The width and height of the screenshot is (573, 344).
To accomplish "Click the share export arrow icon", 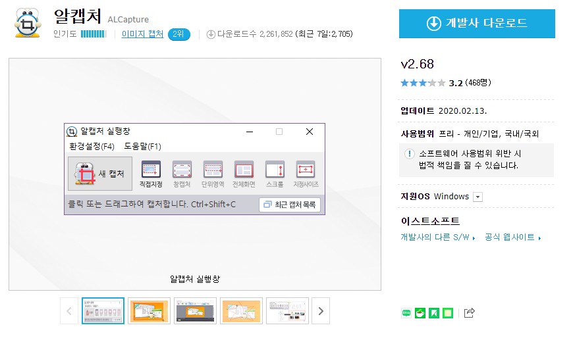I will (x=469, y=312).
